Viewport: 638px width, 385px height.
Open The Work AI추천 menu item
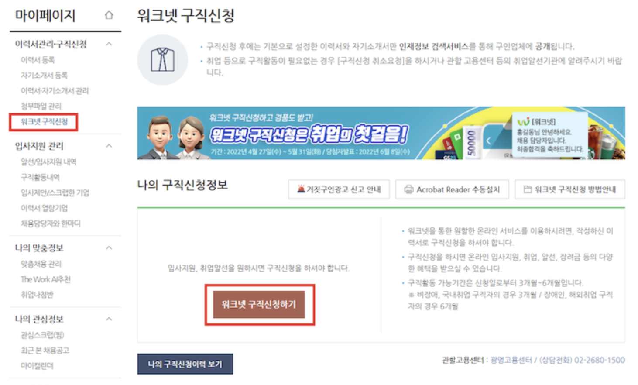pyautogui.click(x=45, y=279)
